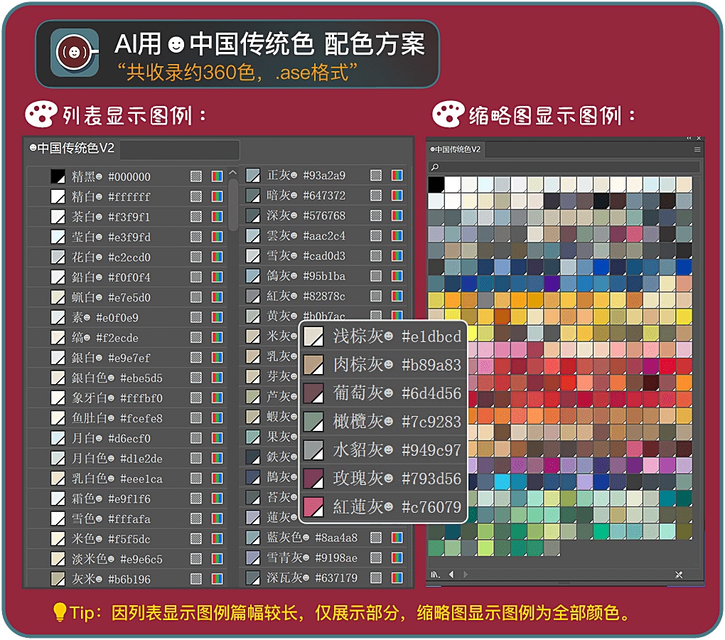Expand the list panel scrollbar up arrow
This screenshot has height=640, width=725.
[x=232, y=171]
